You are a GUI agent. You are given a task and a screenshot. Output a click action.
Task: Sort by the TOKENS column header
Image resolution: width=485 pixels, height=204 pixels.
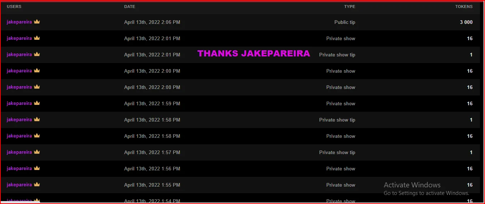(x=464, y=7)
